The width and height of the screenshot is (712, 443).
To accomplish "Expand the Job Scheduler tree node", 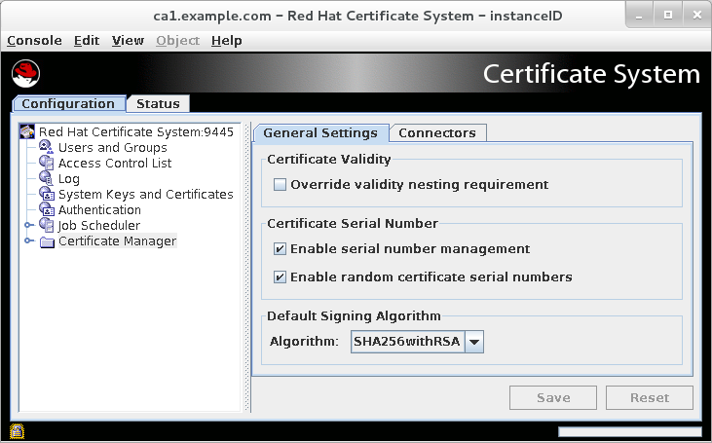I will 29,226.
